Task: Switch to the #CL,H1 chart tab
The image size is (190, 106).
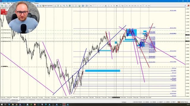Action: tap(39, 100)
